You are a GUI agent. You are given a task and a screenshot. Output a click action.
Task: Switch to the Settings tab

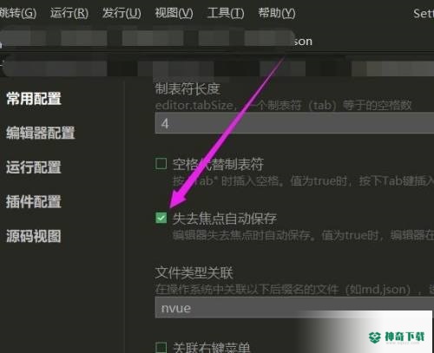click(x=424, y=14)
